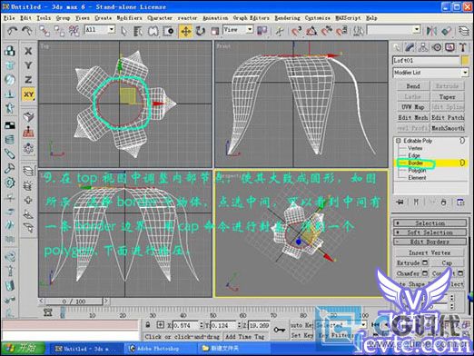Select the Move transform tool

185,31
